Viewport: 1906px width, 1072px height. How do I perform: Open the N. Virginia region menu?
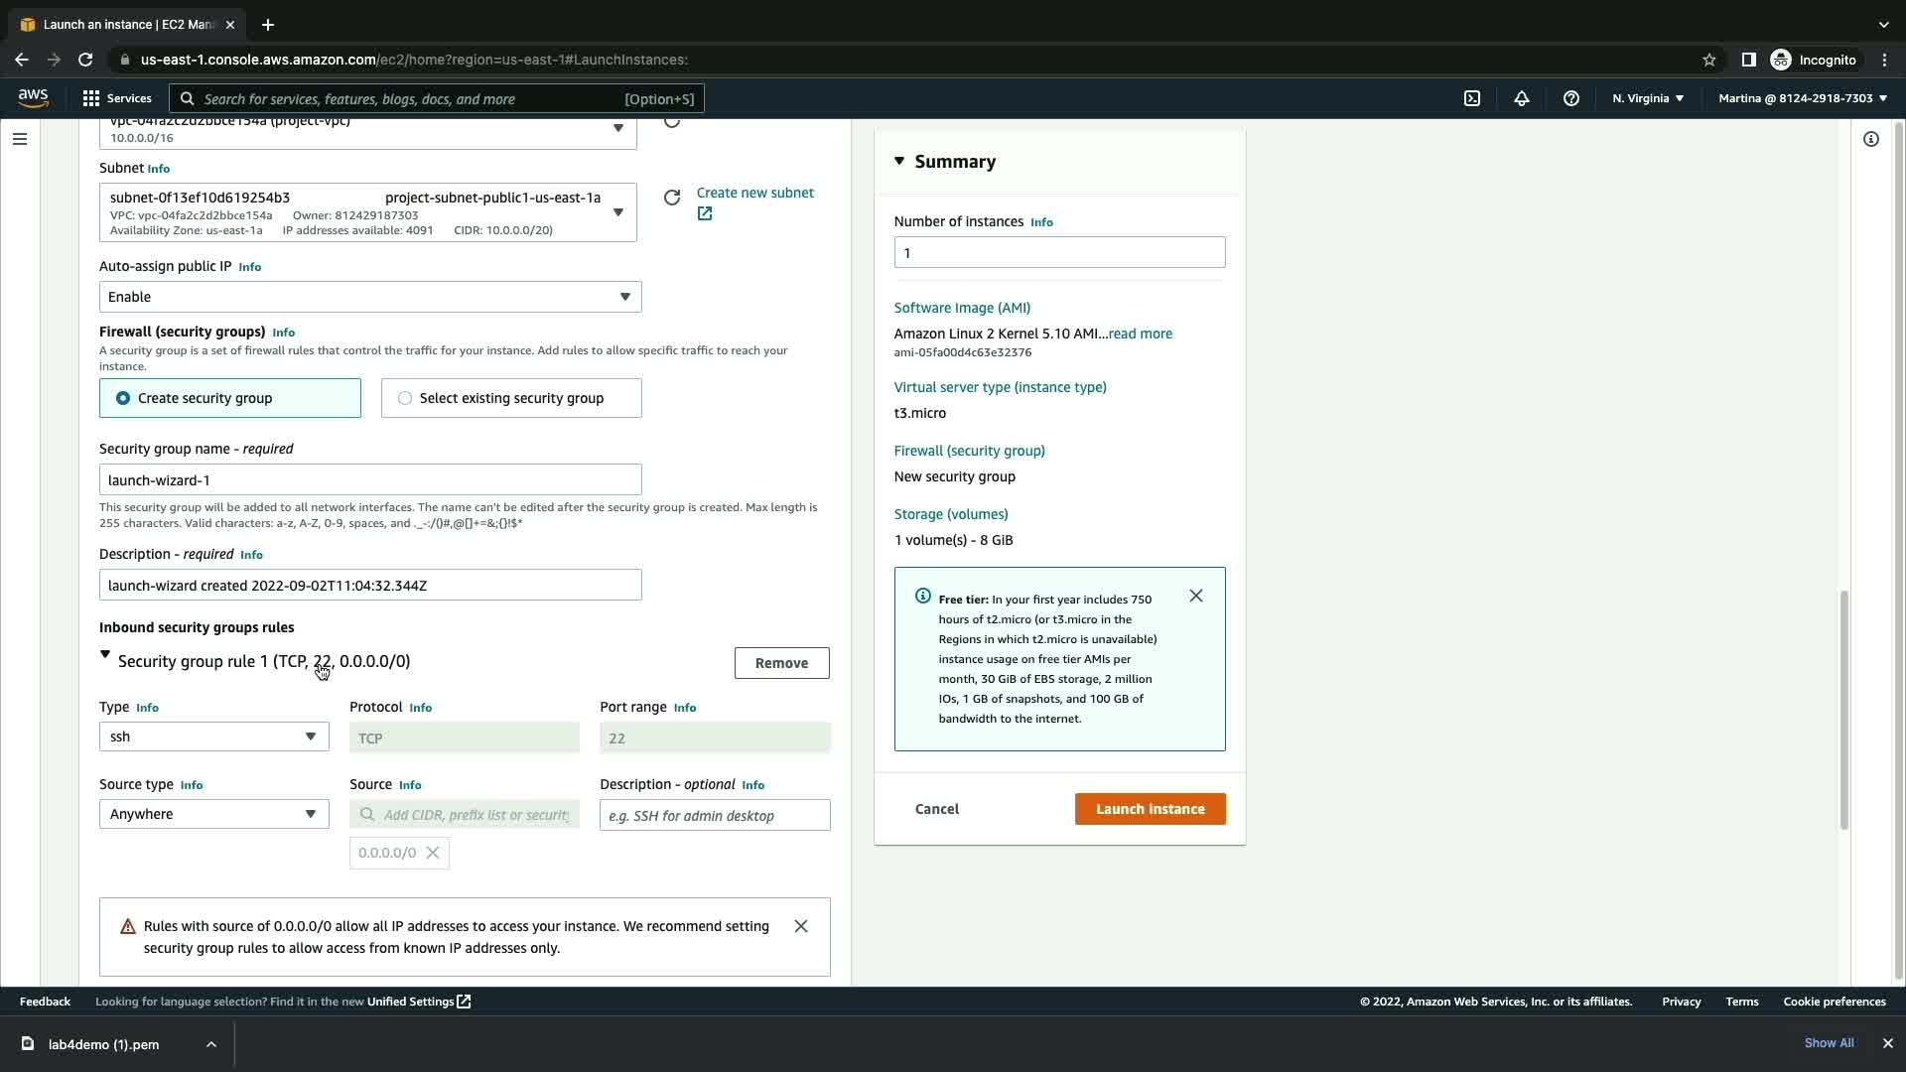pos(1648,98)
